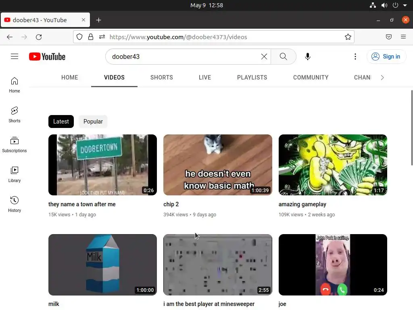The width and height of the screenshot is (413, 310).
Task: Open YouTube settings three-dot menu
Action: 355,57
